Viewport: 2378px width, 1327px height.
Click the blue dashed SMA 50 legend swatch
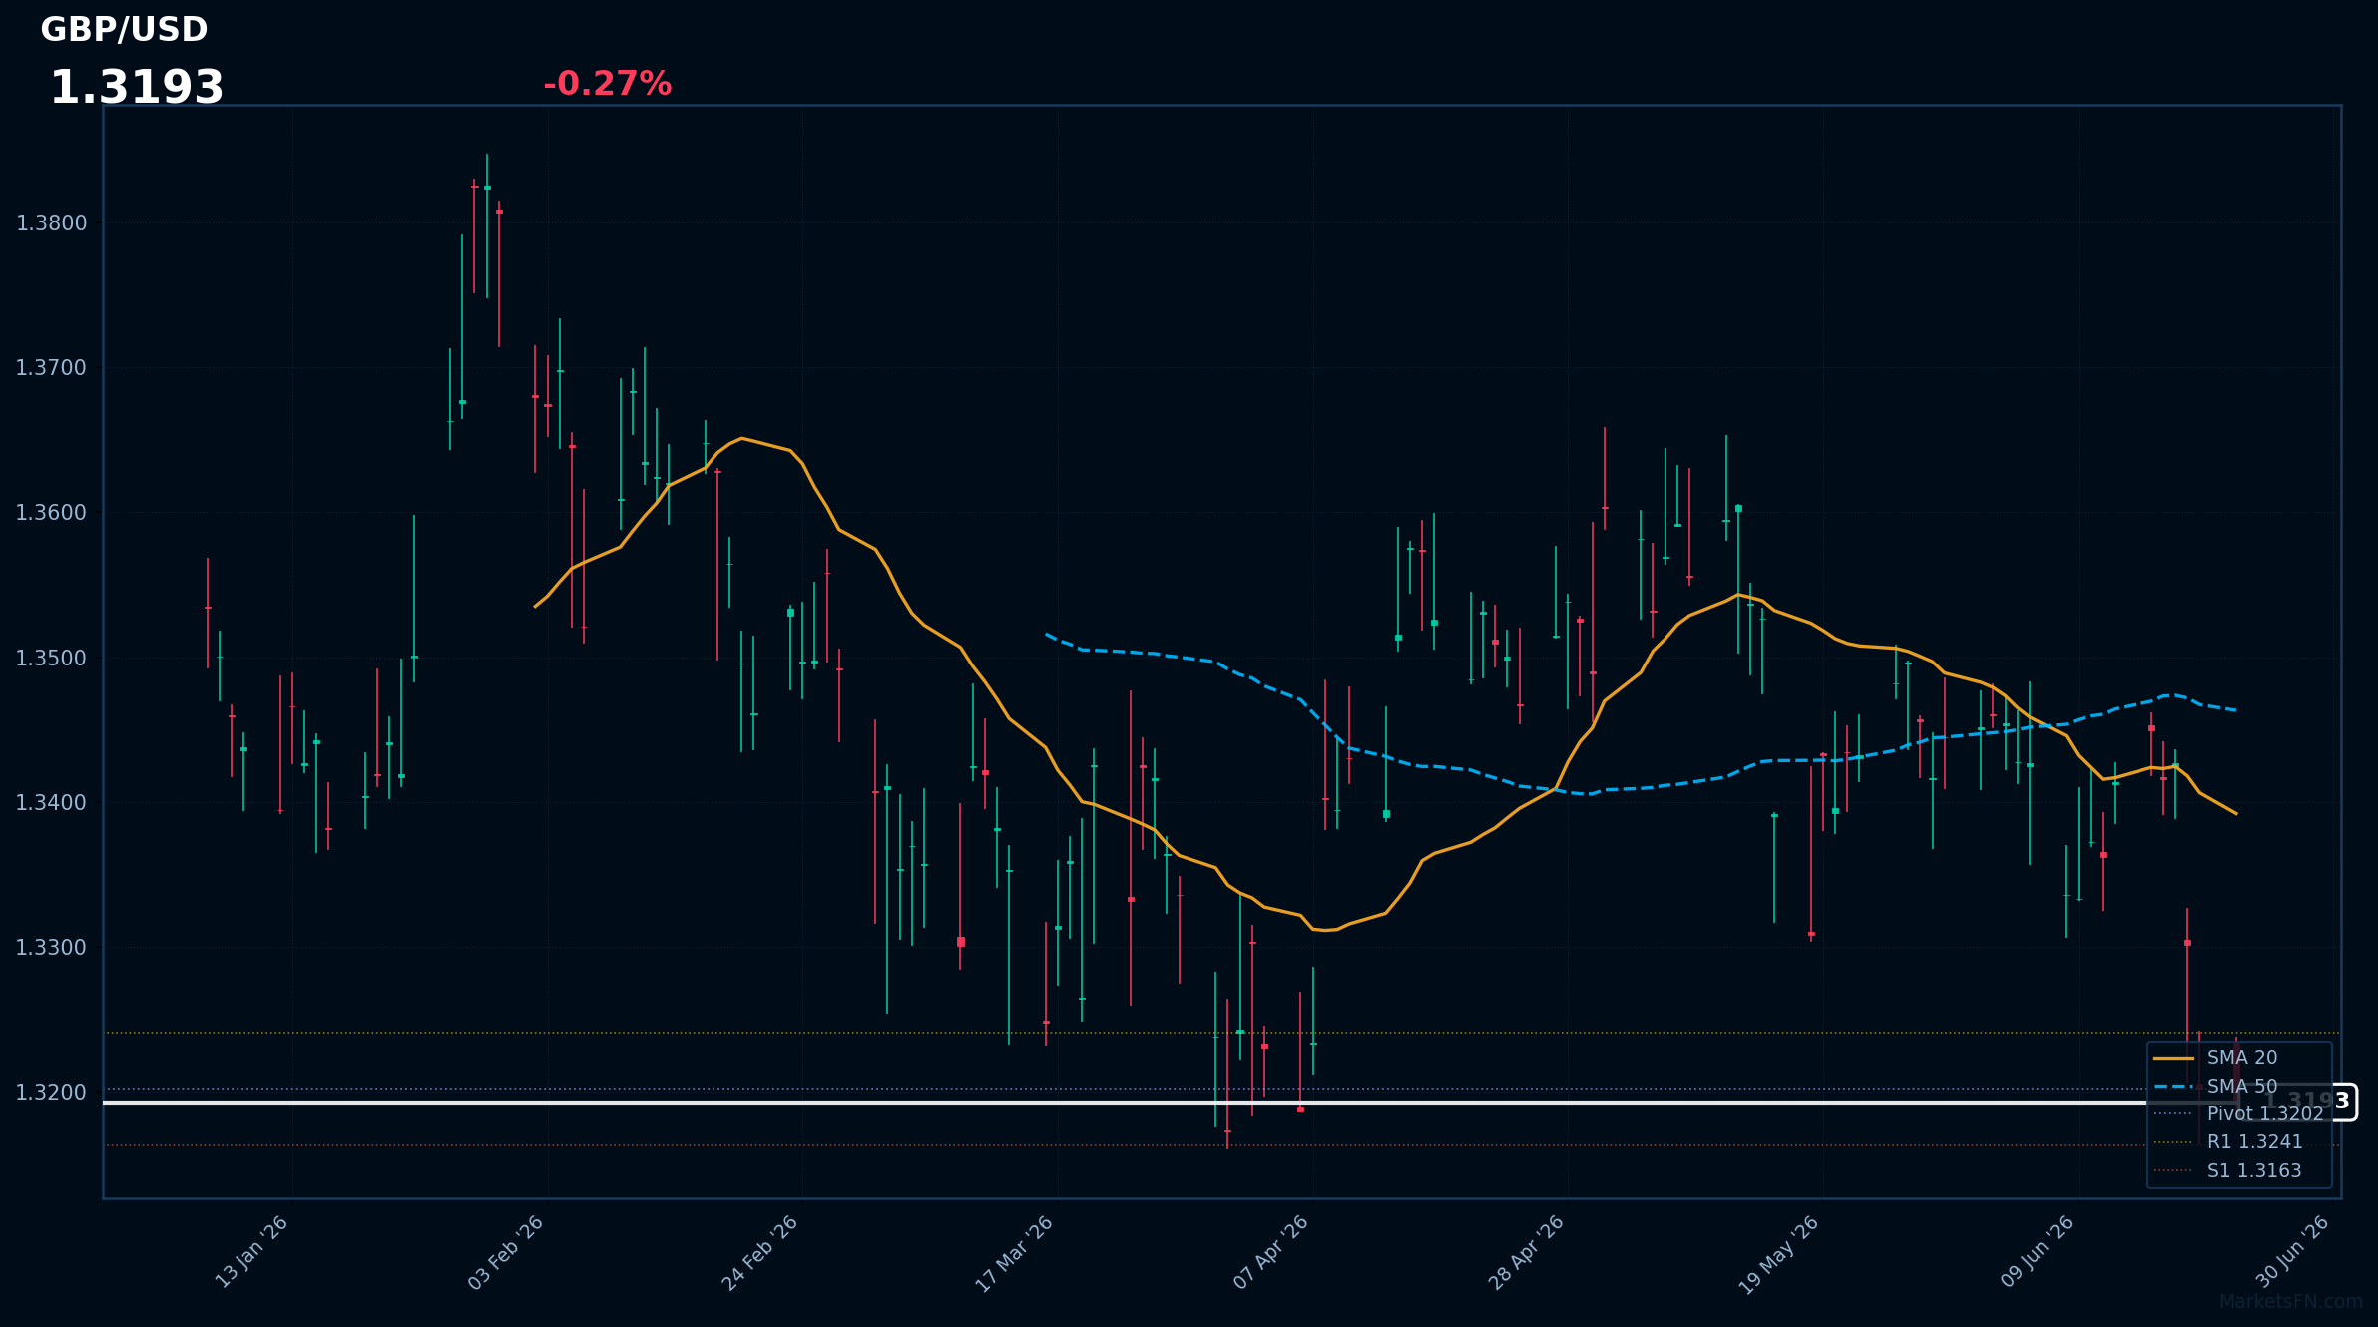point(2173,1087)
